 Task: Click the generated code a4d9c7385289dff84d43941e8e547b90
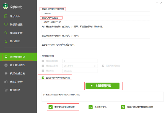pyautogui.click(x=62, y=95)
